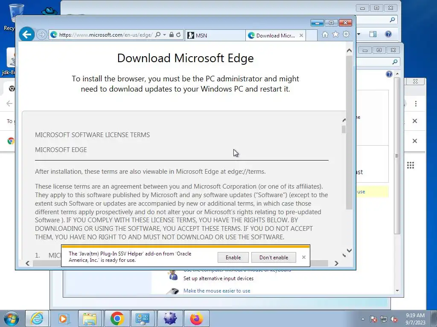Click Help icon in the Ease of Access window
This screenshot has width=437, height=327.
coord(389,74)
